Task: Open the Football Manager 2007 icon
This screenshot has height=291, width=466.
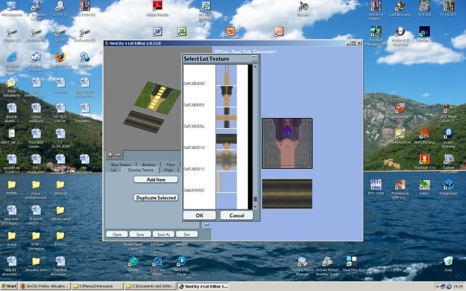Action: coord(376,36)
